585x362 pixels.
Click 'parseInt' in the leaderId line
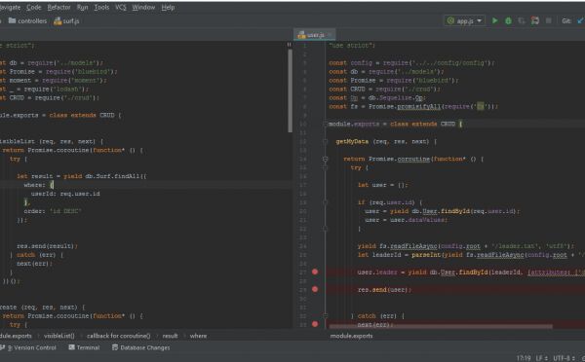pyautogui.click(x=426, y=255)
